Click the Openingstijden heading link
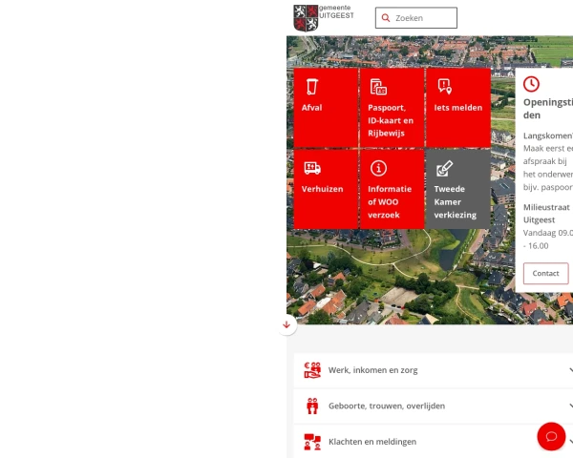Screen dimensions: 573x458 tap(548, 109)
